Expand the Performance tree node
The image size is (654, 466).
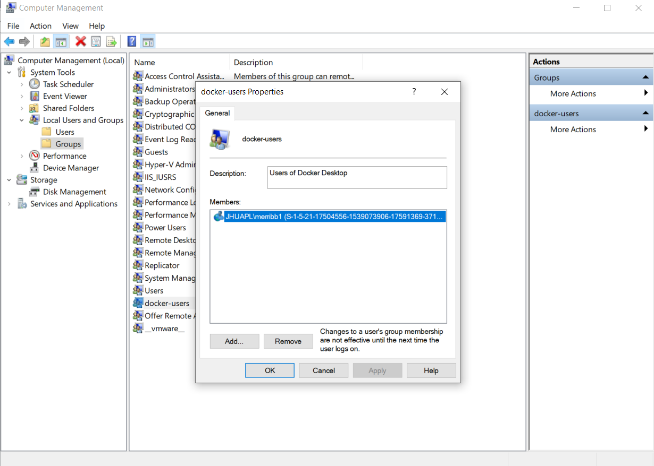pyautogui.click(x=22, y=156)
